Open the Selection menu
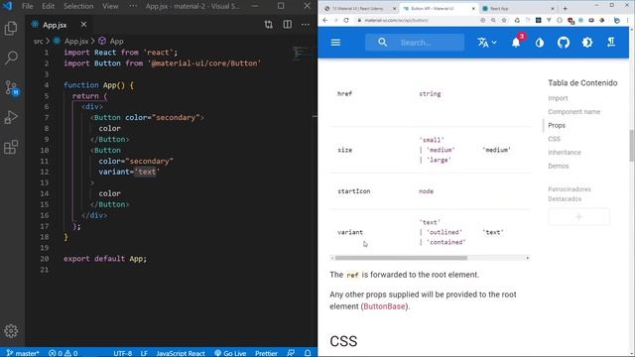The height and width of the screenshot is (357, 635). tap(78, 6)
